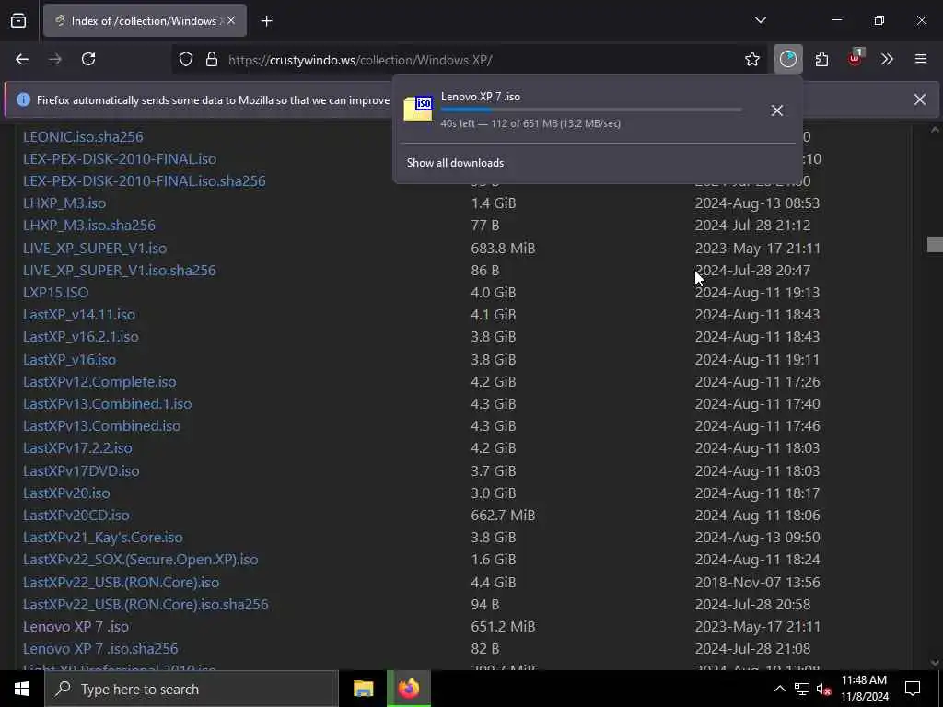This screenshot has width=943, height=707.
Task: Open Windows Start menu
Action: point(22,689)
